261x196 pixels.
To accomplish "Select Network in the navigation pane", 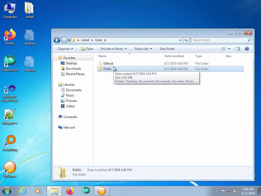I will (69, 128).
